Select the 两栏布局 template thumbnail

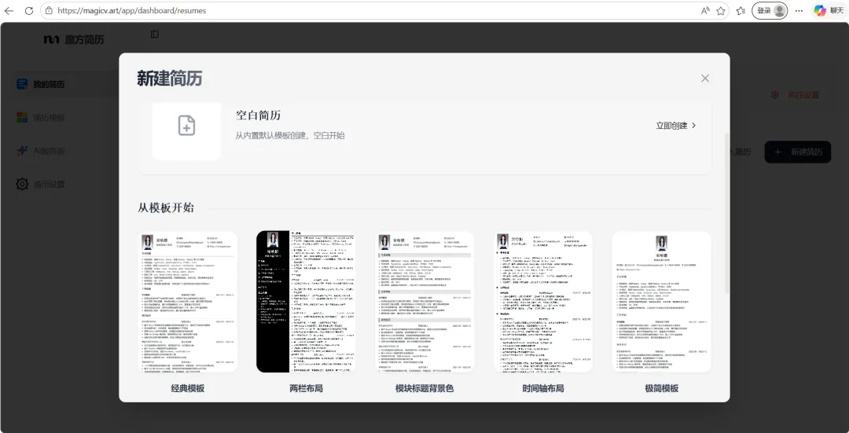(x=306, y=302)
